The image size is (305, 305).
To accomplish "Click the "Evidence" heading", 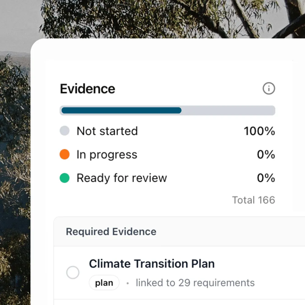I will (88, 89).
